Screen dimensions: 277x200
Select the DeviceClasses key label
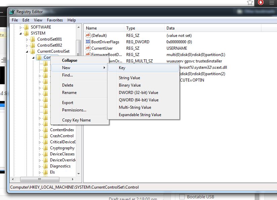tap(62, 154)
